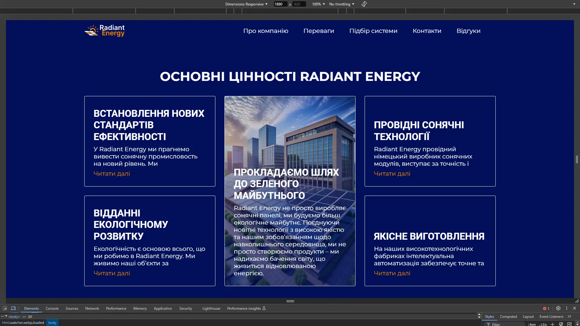
Task: Toggle the :hov element state button
Action: (532, 324)
